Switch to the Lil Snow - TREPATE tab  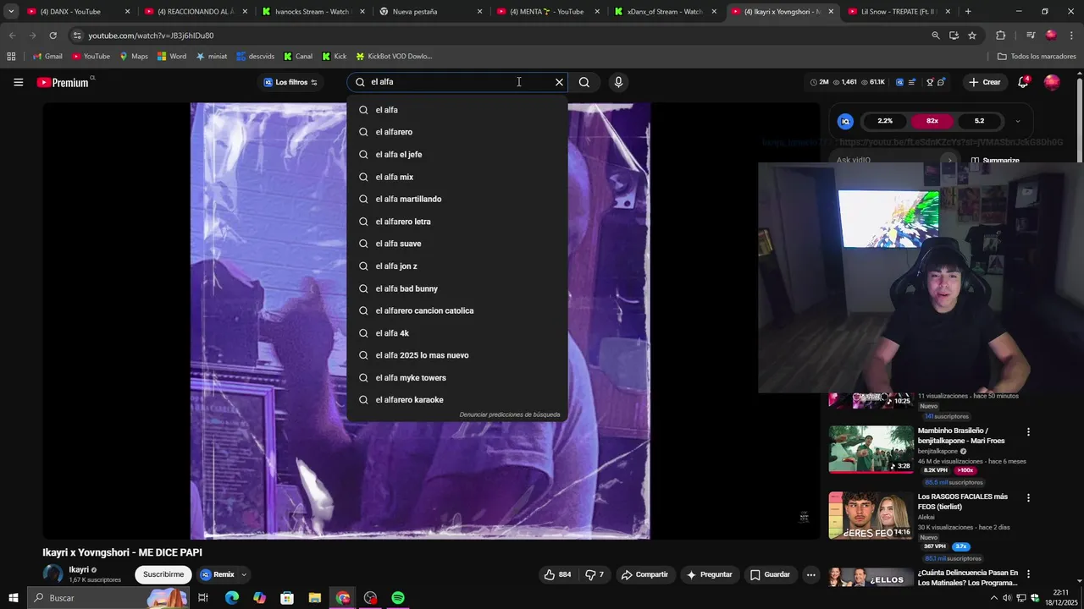[x=899, y=11]
